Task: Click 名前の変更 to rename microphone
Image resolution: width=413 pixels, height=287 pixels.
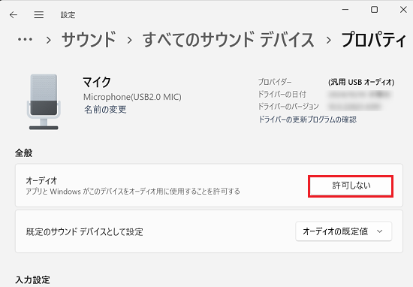Action: (105, 110)
